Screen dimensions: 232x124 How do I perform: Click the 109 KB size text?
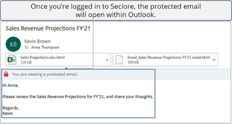point(133,62)
